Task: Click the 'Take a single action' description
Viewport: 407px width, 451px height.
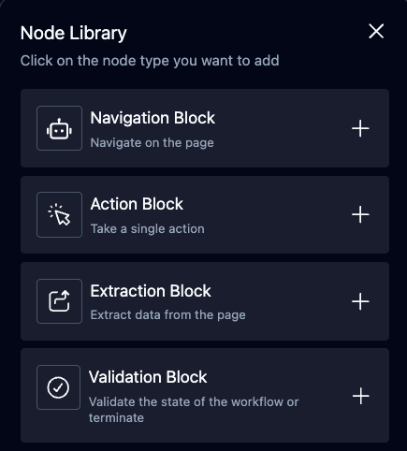Action: pyautogui.click(x=148, y=229)
